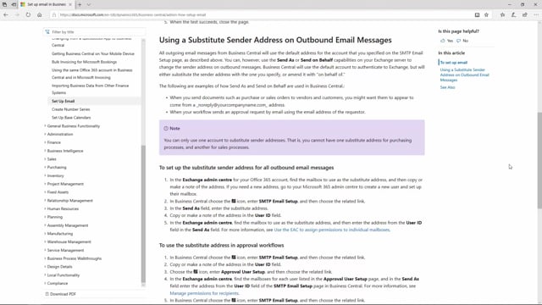Go back to previous page

[6, 15]
